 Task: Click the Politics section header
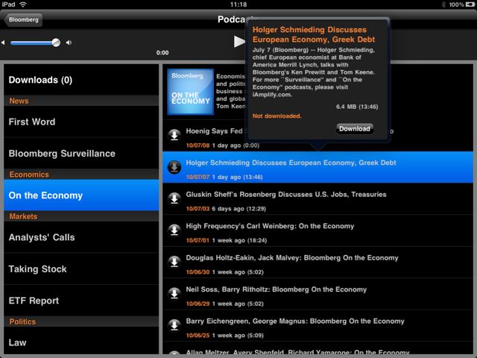point(81,321)
